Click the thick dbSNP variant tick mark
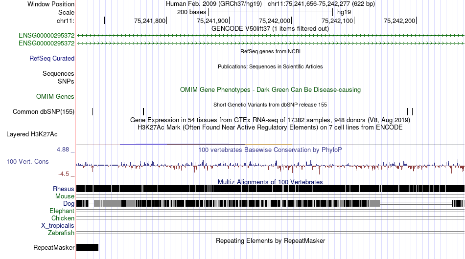Screen dimensions: 465x259 pos(143,111)
